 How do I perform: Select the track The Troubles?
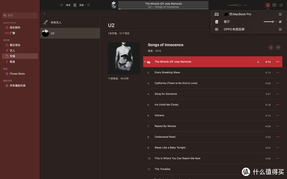point(213,169)
